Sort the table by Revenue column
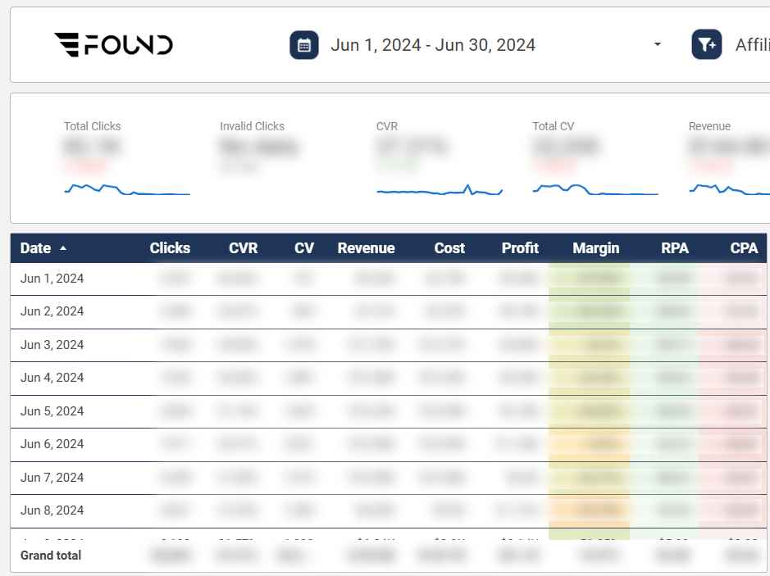The width and height of the screenshot is (770, 576). 366,248
